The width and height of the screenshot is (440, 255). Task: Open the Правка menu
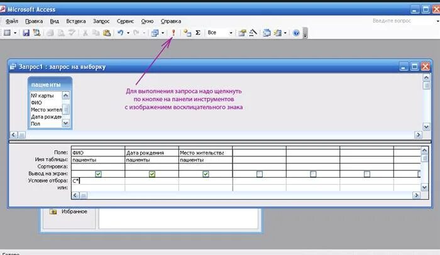(x=34, y=21)
